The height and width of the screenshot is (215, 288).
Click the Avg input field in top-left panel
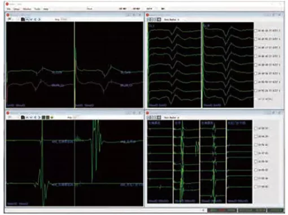64,19
